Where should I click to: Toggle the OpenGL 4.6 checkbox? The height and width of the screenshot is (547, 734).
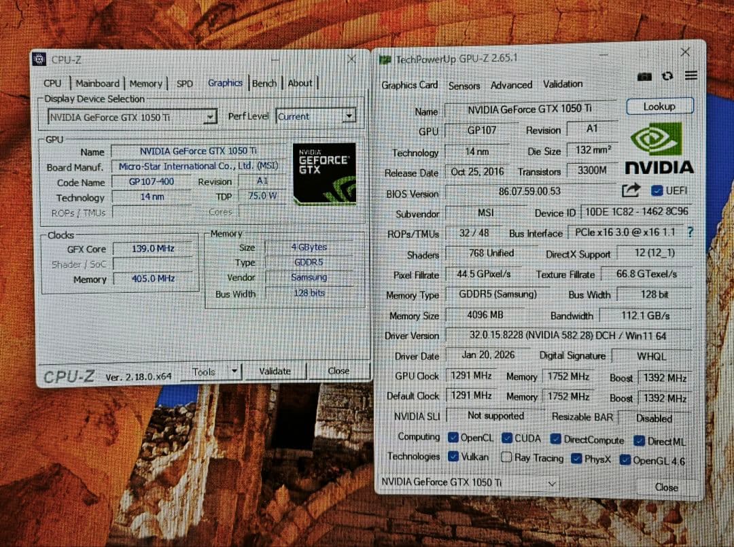click(x=625, y=460)
